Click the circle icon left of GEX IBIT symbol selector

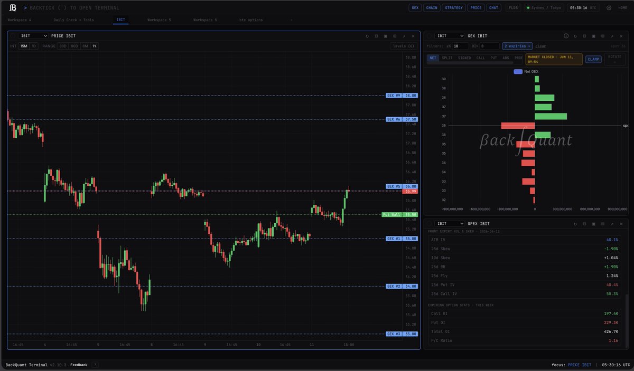click(x=430, y=36)
